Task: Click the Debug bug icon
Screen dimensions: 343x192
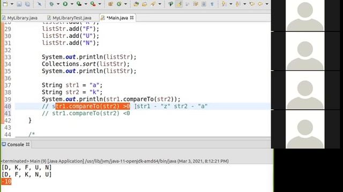Action: (51, 4)
